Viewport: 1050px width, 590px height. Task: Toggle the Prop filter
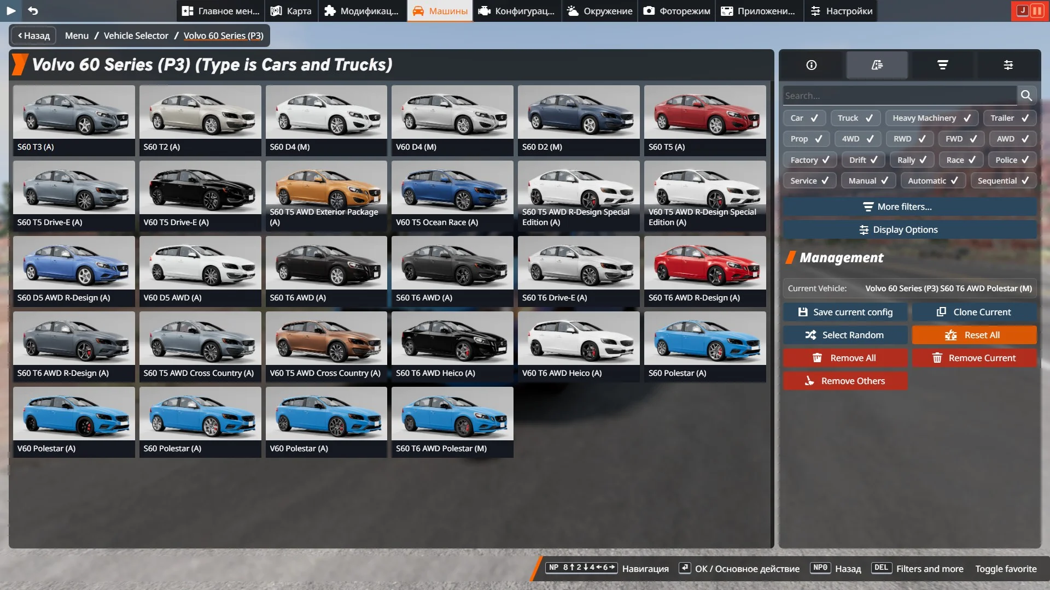pos(806,139)
